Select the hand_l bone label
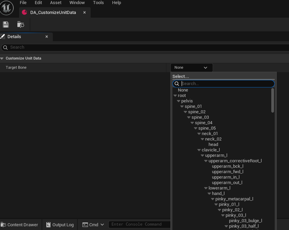The width and height of the screenshot is (289, 230). [218, 193]
